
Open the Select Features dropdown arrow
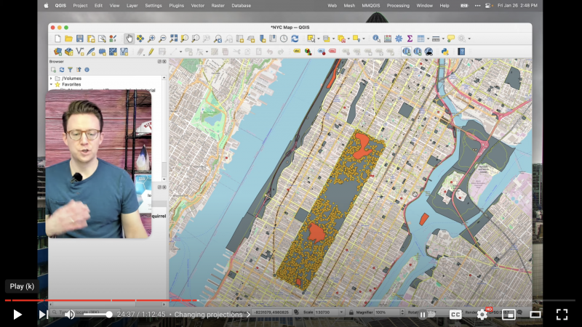(318, 39)
